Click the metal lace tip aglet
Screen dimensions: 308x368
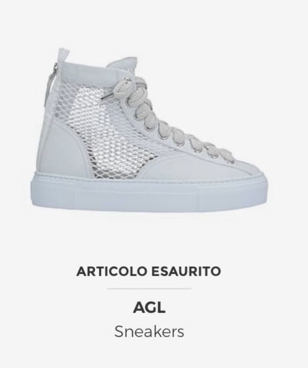(x=107, y=97)
